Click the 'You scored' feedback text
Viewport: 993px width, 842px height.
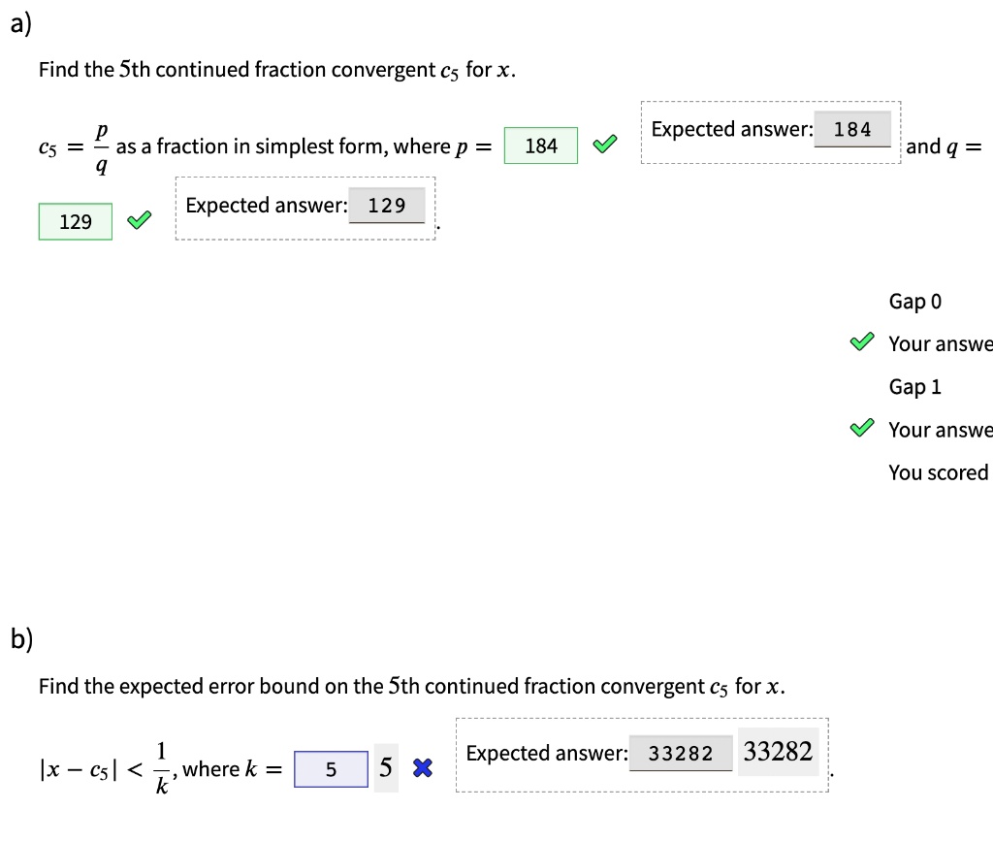[940, 472]
